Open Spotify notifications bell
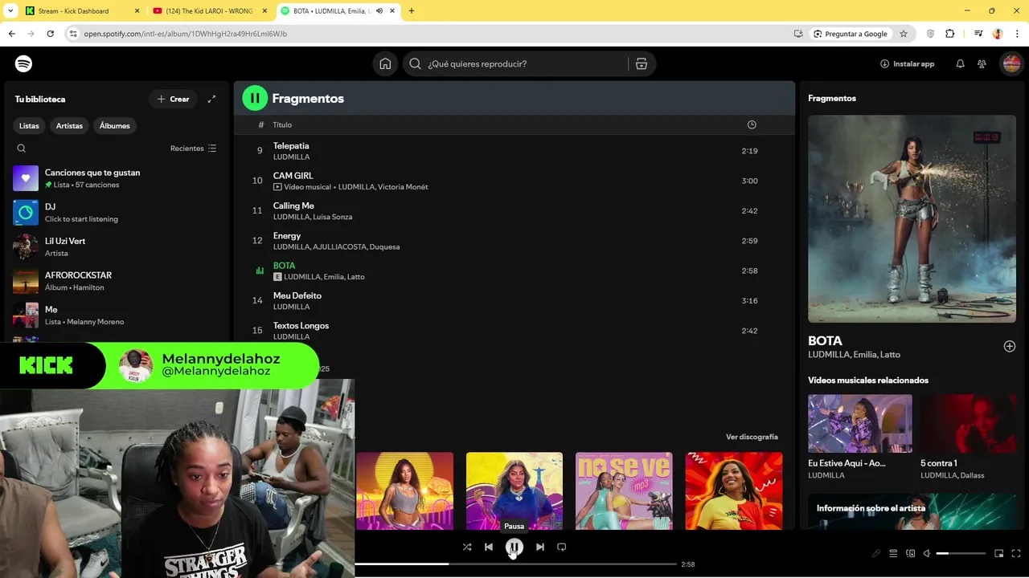The width and height of the screenshot is (1029, 578). tap(960, 63)
